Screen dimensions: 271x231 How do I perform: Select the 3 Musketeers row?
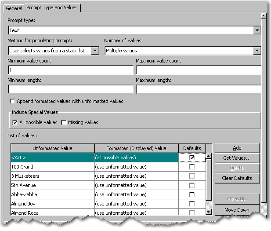(52, 176)
